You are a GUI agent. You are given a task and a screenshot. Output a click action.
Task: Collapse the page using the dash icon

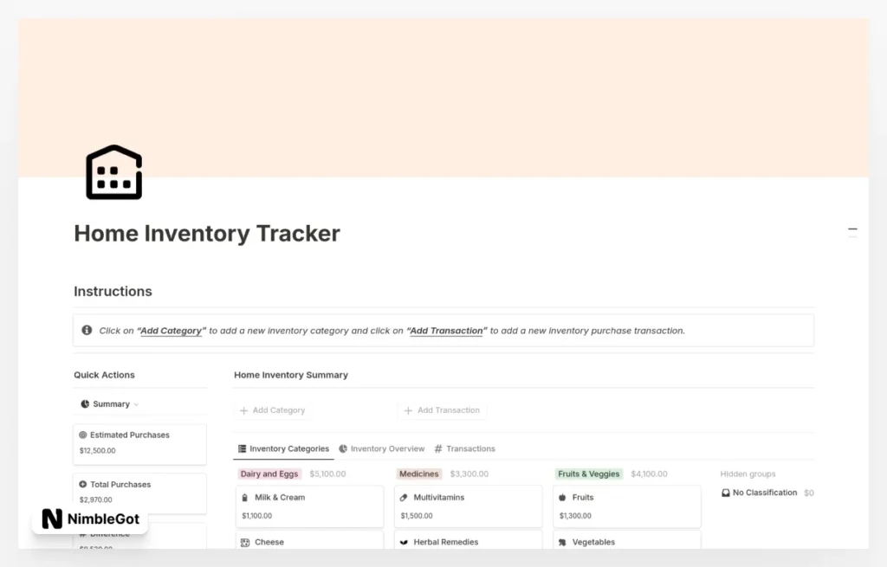[852, 229]
